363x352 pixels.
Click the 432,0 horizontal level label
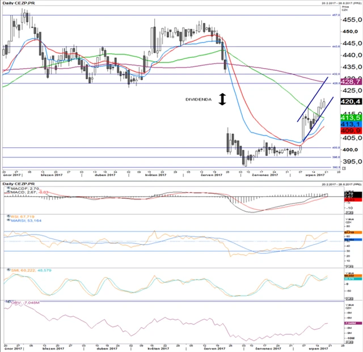coord(335,74)
